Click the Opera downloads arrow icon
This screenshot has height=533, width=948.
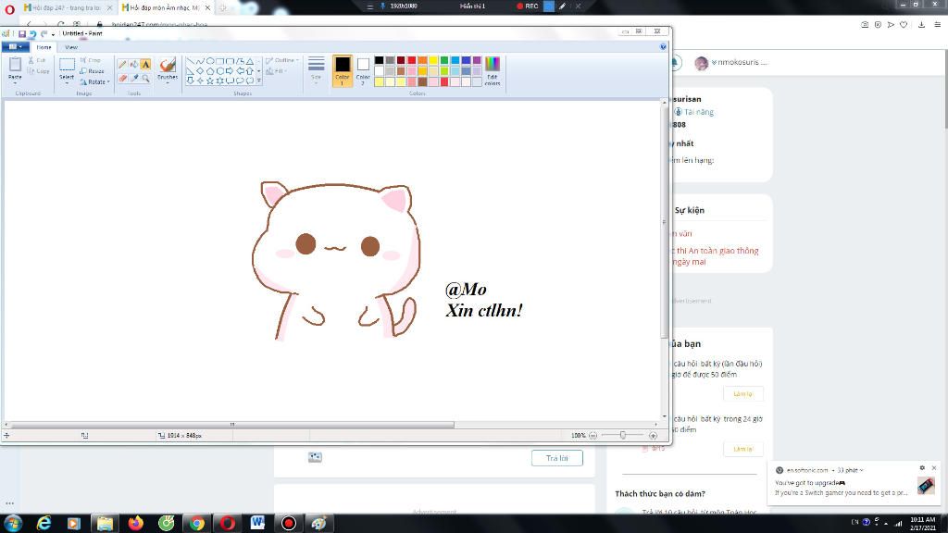click(x=921, y=25)
